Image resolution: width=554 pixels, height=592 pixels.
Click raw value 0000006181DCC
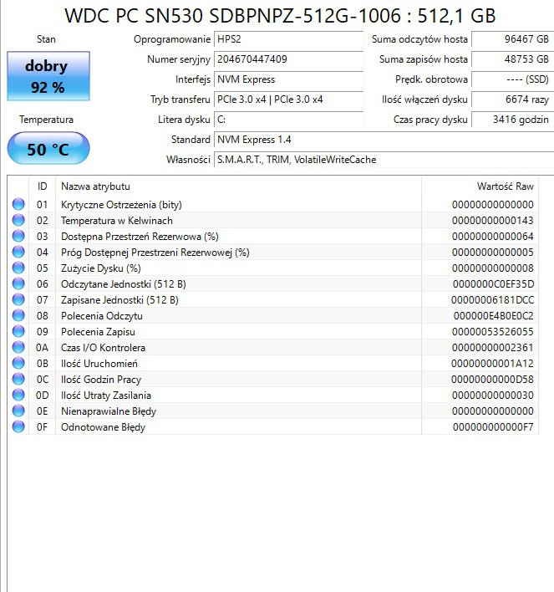pyautogui.click(x=492, y=300)
